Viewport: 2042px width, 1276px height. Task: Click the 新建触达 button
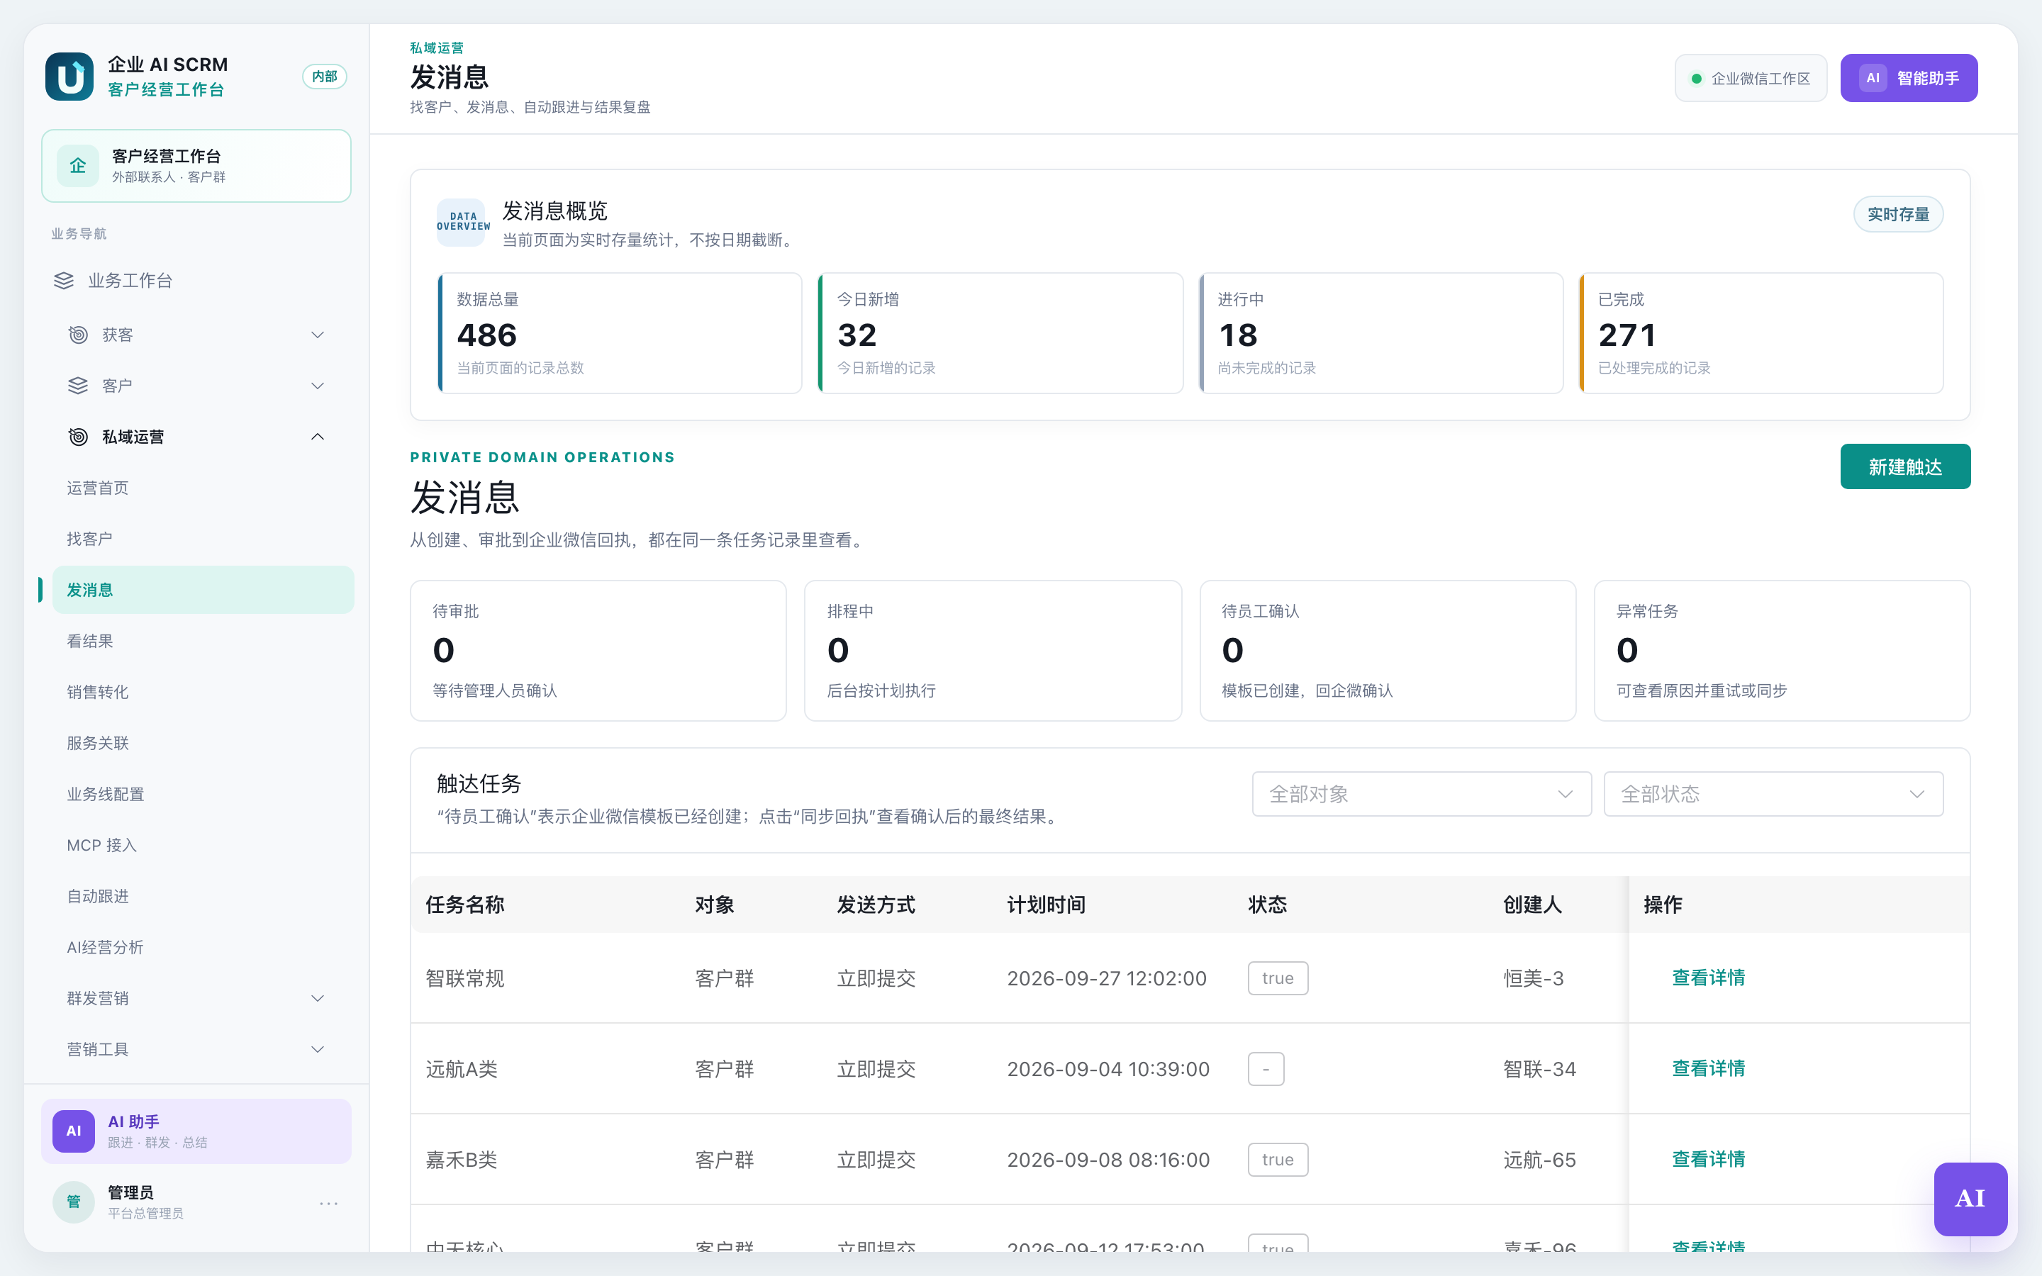tap(1905, 466)
